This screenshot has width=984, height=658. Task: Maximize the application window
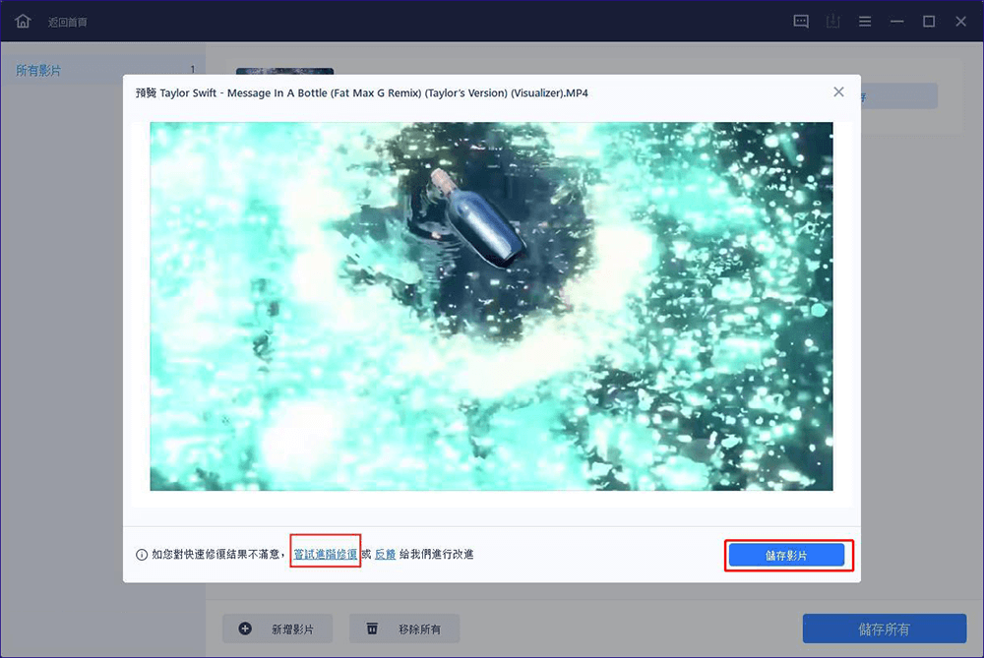[929, 22]
